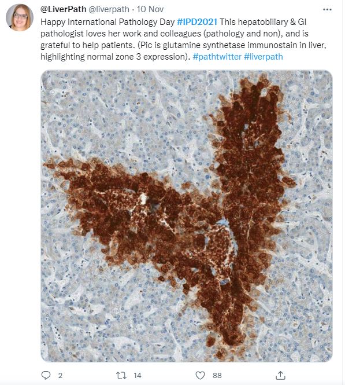Click the words 'highlighting normal zone 3 expression'
The height and width of the screenshot is (385, 345).
(x=114, y=57)
